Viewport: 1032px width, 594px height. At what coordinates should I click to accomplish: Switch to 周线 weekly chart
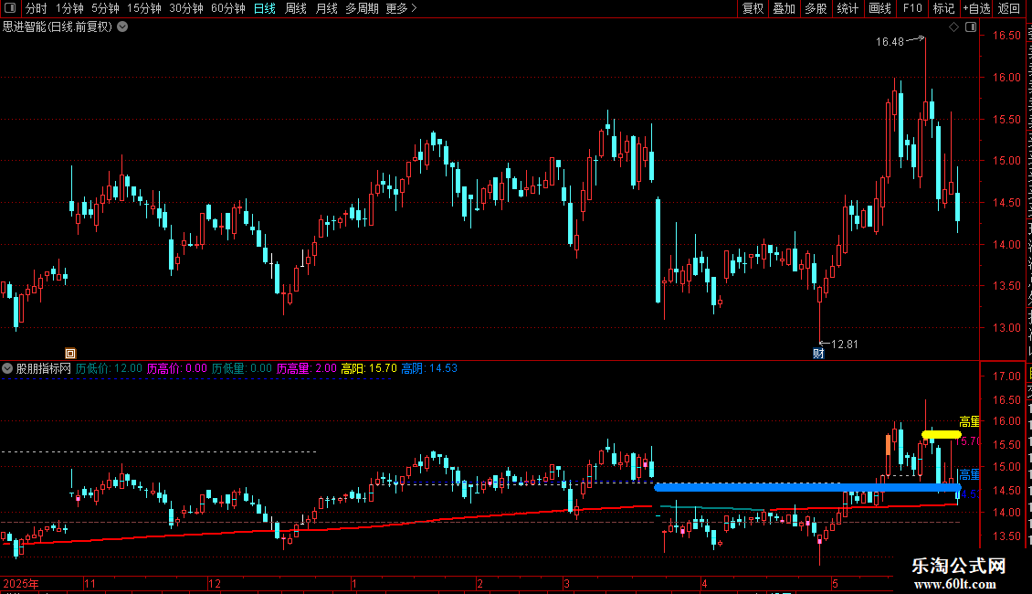[x=296, y=8]
